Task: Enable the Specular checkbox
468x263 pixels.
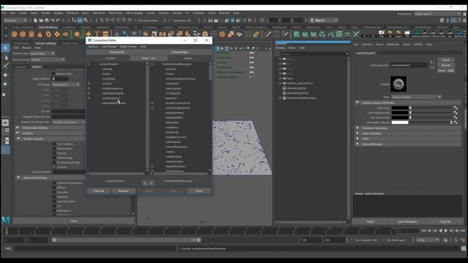Action: pyautogui.click(x=54, y=192)
